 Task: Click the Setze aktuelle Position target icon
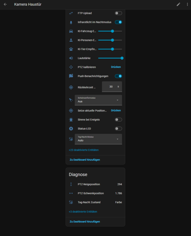(x=71, y=111)
